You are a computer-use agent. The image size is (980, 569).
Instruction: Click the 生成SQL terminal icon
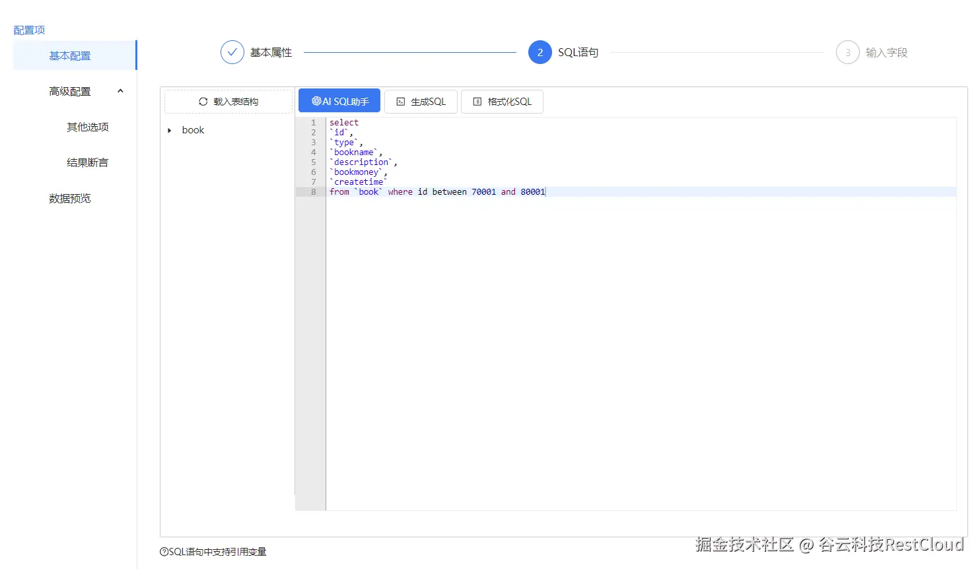click(x=400, y=102)
